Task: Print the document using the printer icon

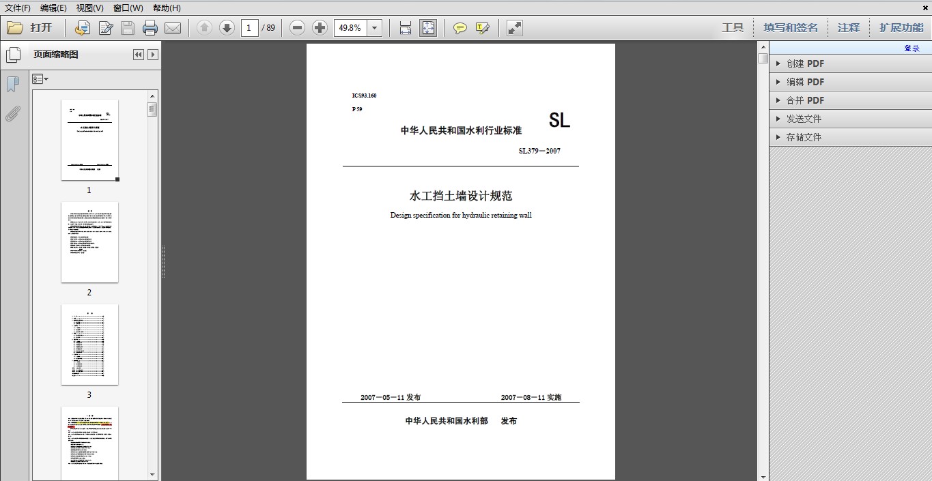Action: point(150,28)
